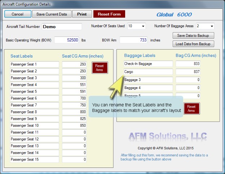Screen dimensions: 225x174
Task: Click the red Reset Form button
Action: pos(109,14)
